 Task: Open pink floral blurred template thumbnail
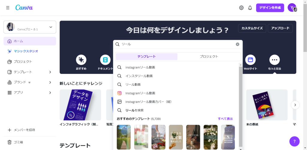[141, 137]
